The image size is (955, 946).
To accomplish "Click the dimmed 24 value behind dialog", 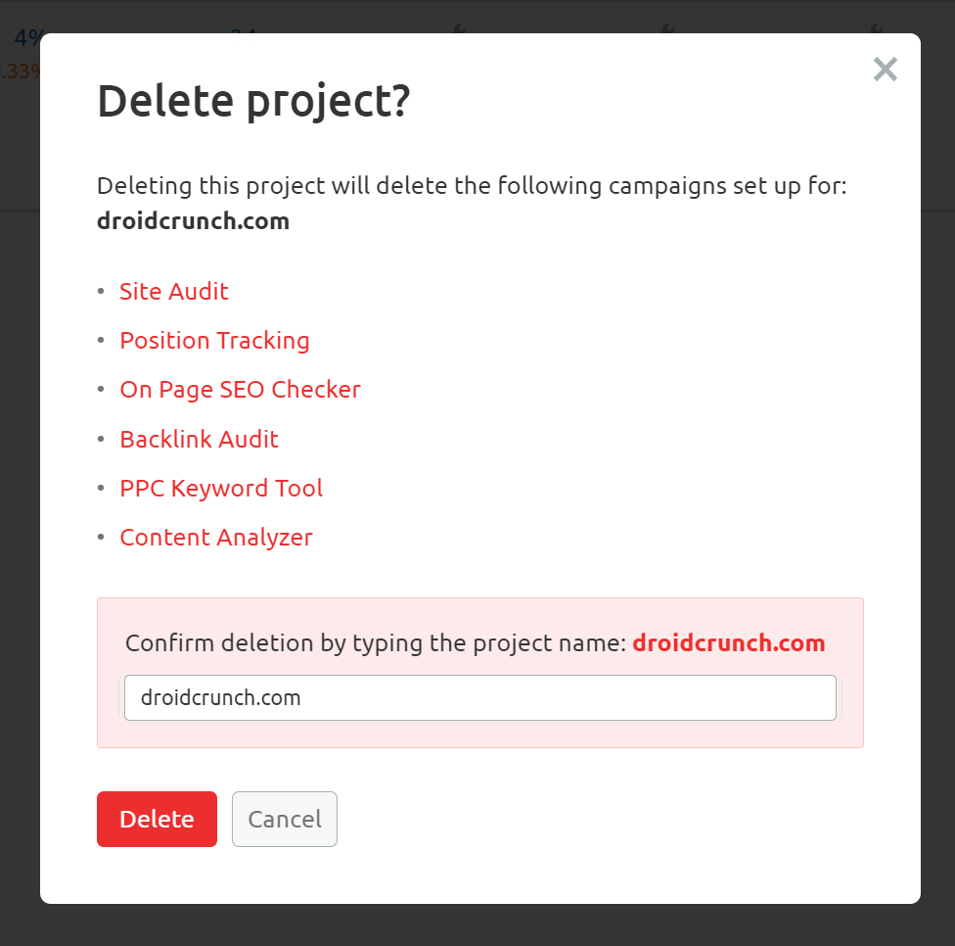I will point(243,32).
